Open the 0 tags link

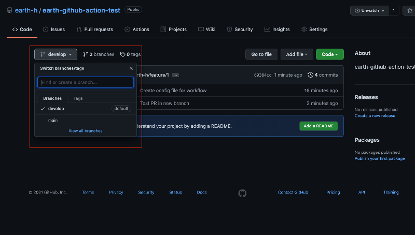point(130,54)
